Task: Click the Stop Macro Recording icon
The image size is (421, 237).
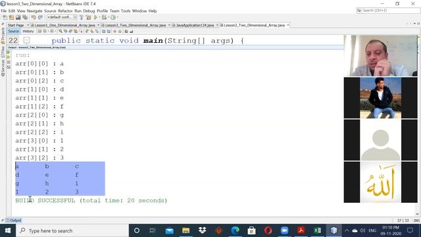Action: point(120,32)
